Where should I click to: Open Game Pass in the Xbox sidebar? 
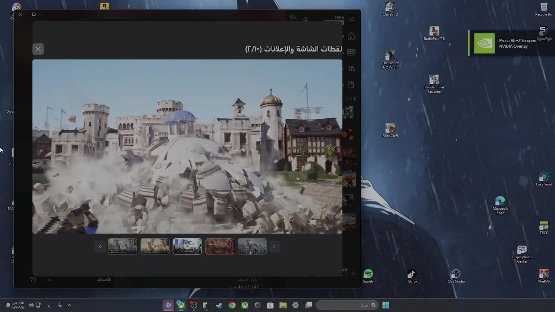[351, 52]
